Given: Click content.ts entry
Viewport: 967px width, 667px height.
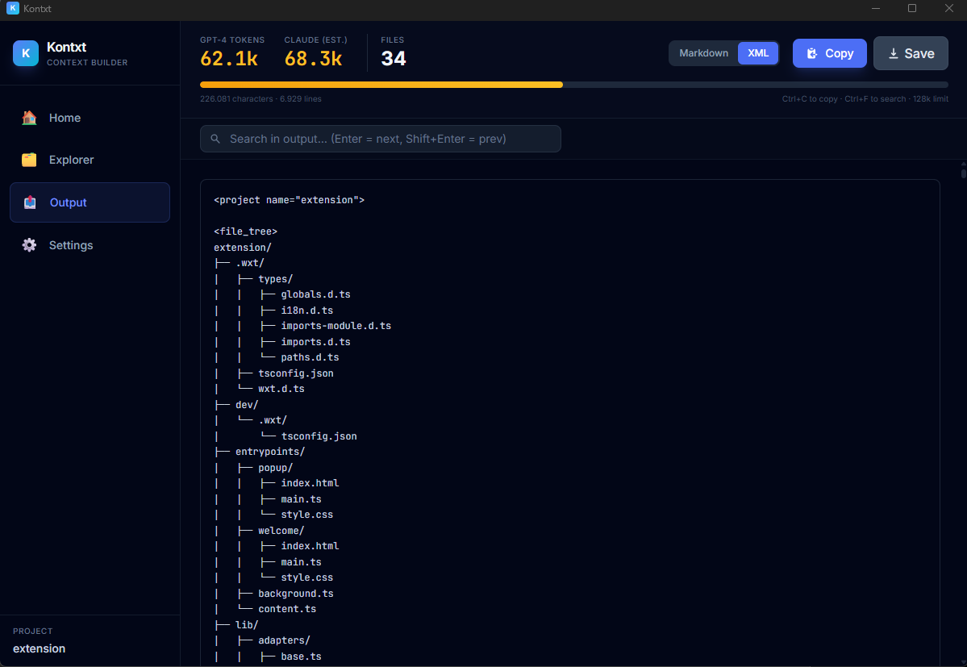Looking at the screenshot, I should pyautogui.click(x=287, y=608).
